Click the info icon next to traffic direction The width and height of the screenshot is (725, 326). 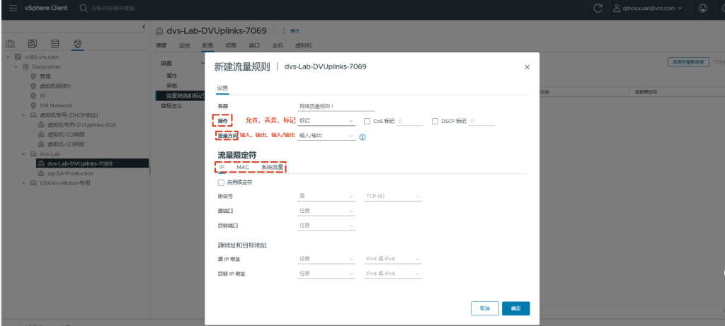[362, 137]
